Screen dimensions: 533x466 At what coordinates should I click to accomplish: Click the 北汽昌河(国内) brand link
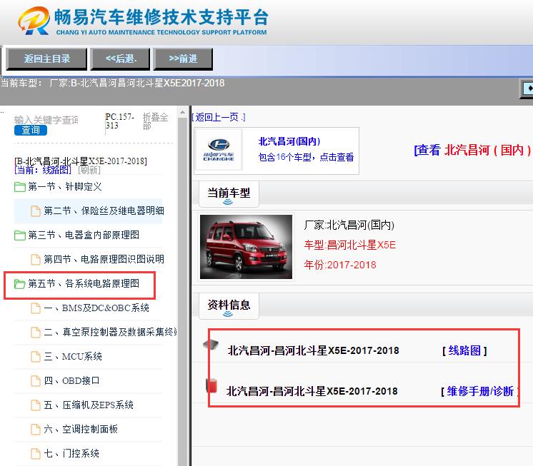tap(289, 141)
